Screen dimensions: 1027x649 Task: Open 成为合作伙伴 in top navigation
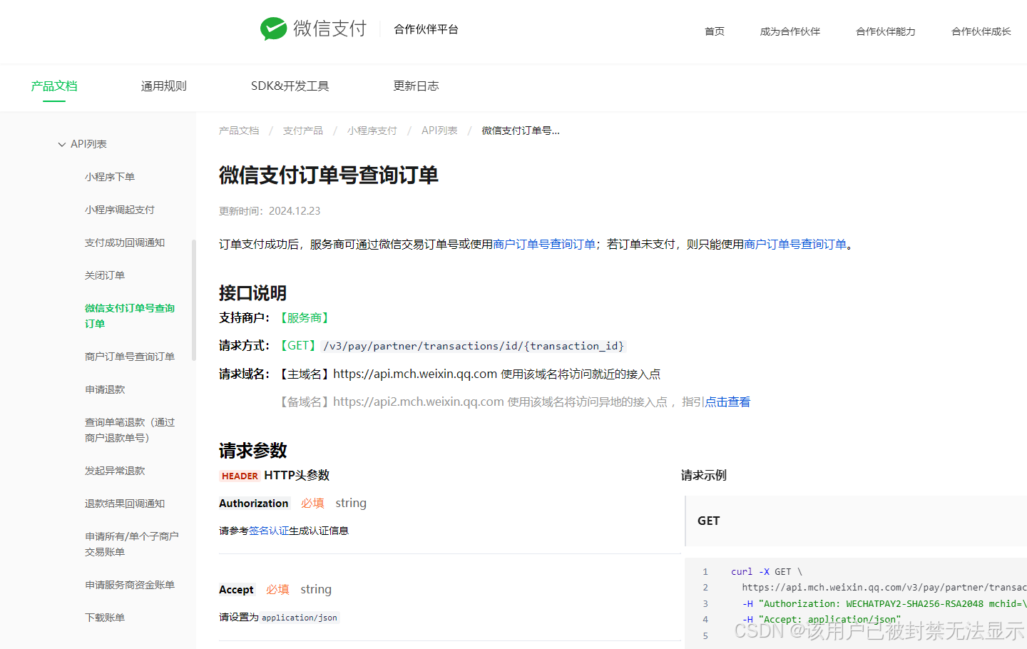tap(790, 31)
